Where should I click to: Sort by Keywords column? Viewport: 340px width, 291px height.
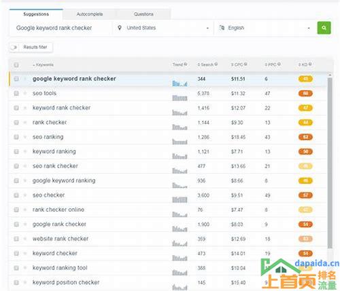click(43, 65)
